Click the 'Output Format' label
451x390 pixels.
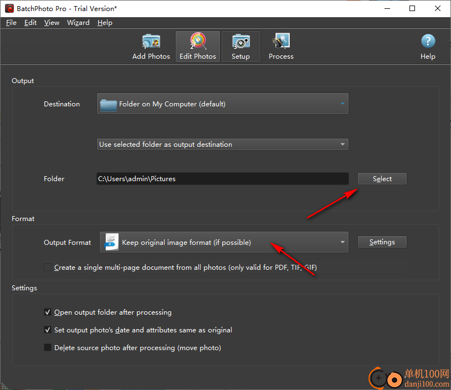67,243
